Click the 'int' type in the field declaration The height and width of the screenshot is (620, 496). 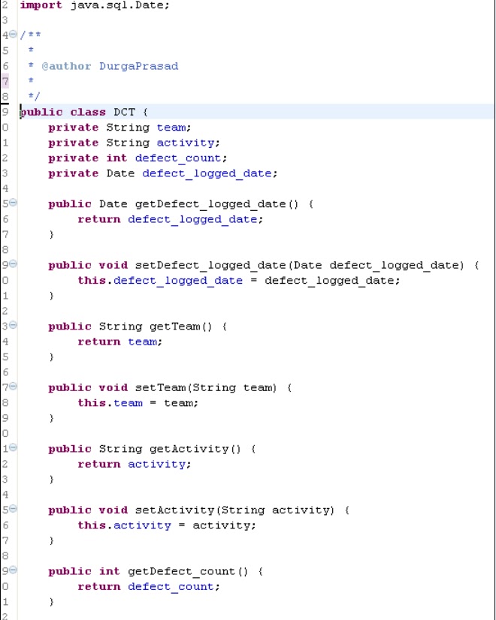pos(116,158)
